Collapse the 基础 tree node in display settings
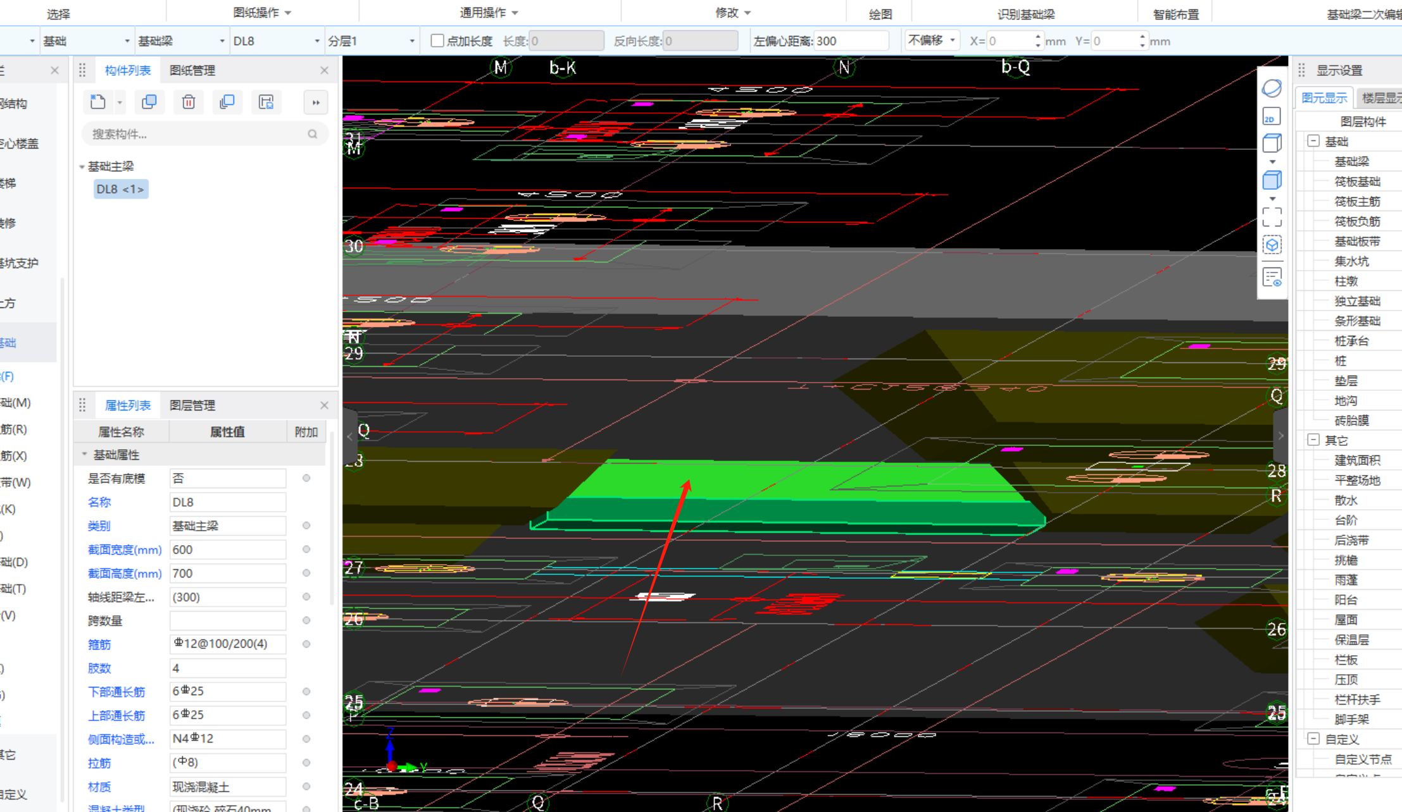The width and height of the screenshot is (1402, 812). 1313,141
